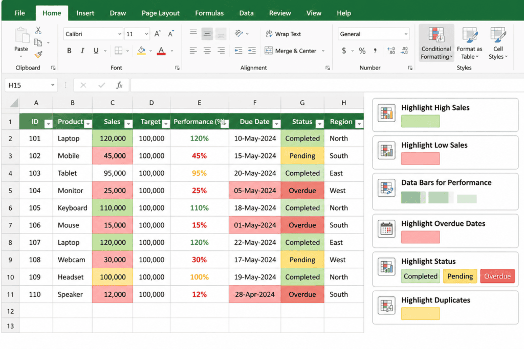Image resolution: width=524 pixels, height=349 pixels.
Task: Click the formula bar input field
Action: click(x=327, y=85)
